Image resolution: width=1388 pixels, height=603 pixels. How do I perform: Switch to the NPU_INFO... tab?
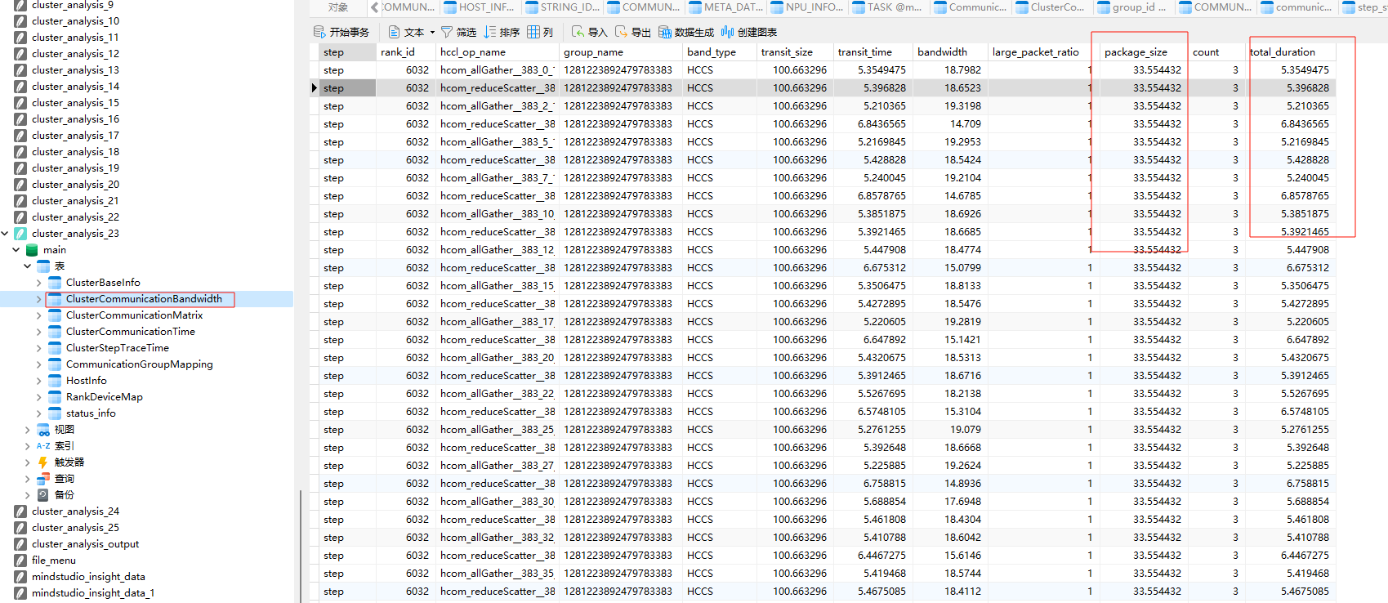coord(807,7)
